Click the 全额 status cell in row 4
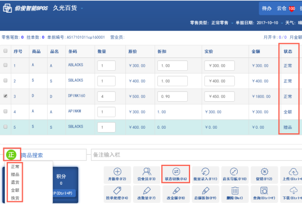This screenshot has height=204, width=302. (288, 112)
